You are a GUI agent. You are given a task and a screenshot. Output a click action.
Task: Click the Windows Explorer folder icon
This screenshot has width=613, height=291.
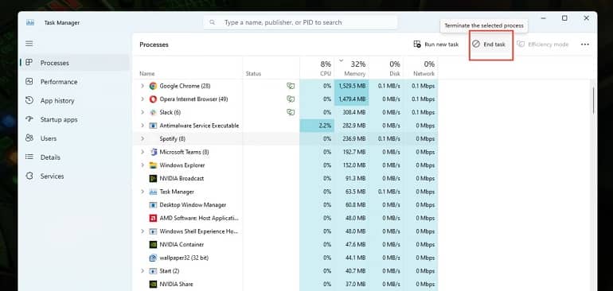[153, 165]
